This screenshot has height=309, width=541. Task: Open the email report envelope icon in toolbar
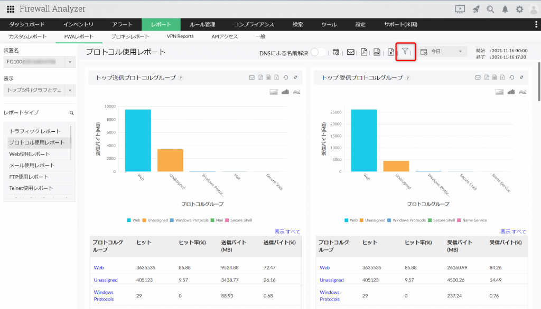(x=350, y=52)
